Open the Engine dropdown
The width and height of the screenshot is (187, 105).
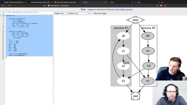point(64,13)
